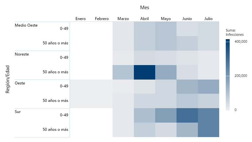This screenshot has width=252, height=142.
Task: Select the Julio column header
Action: click(208, 19)
